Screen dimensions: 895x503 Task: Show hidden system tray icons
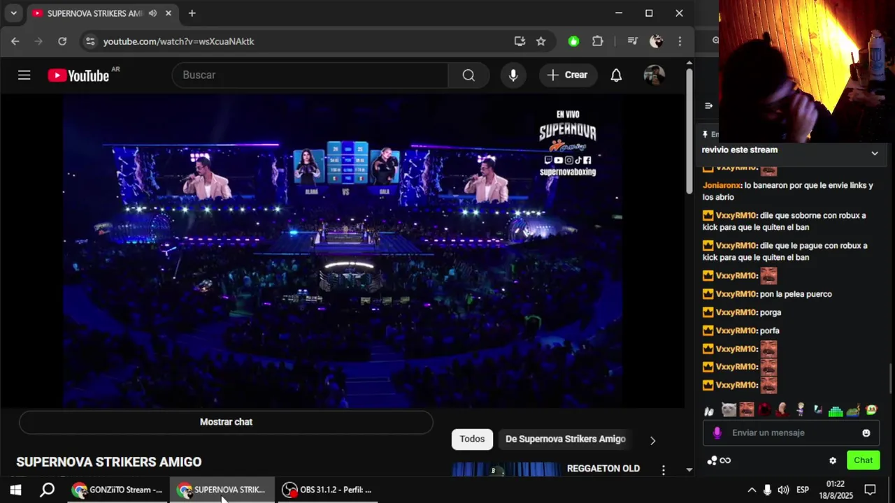click(x=752, y=490)
